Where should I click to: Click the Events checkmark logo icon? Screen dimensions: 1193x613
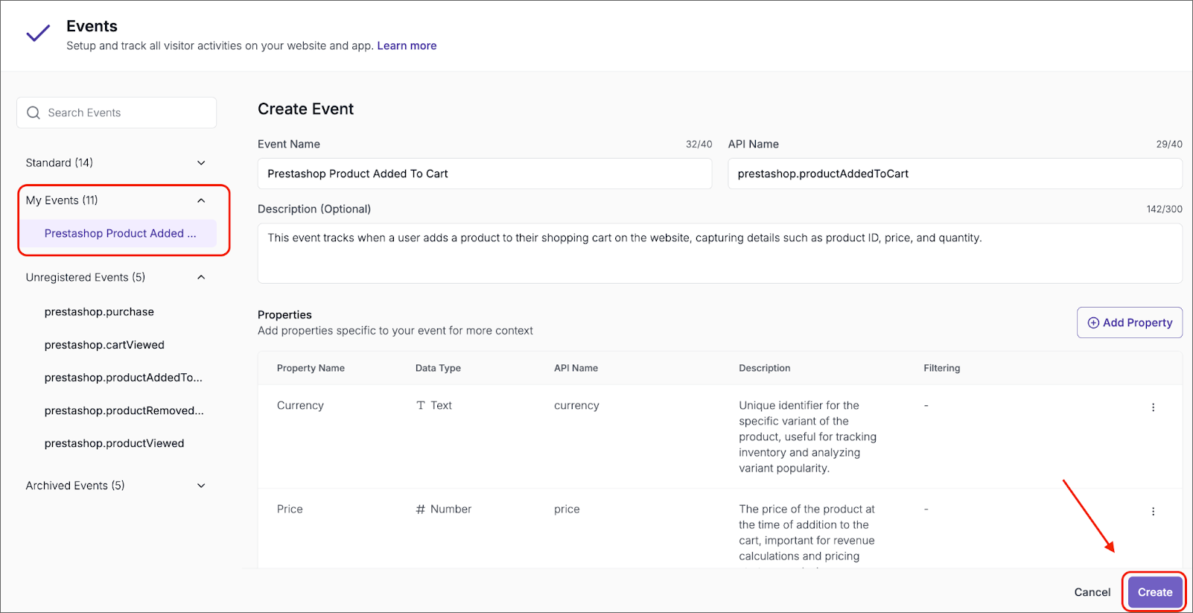click(x=38, y=34)
